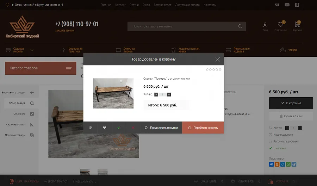The width and height of the screenshot is (317, 186).
Task: Click the quantity field in popup
Action: coord(162,94)
